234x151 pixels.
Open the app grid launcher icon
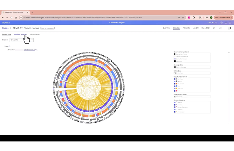click(x=231, y=23)
